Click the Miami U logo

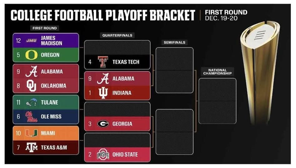click(31, 133)
